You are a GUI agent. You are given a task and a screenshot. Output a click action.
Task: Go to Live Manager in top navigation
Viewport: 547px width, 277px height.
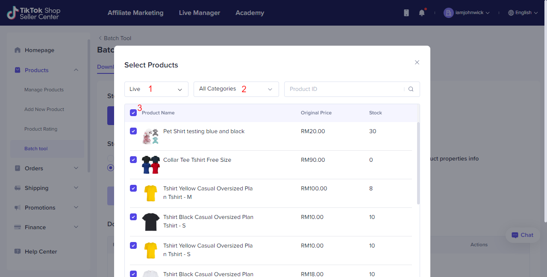[200, 13]
